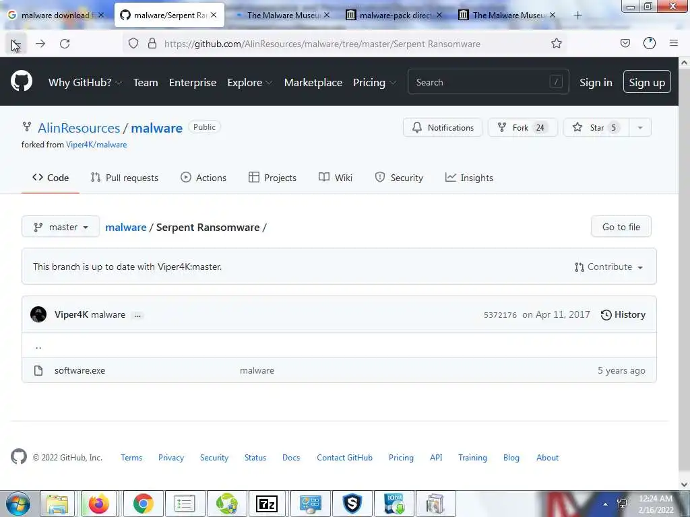Click the Notifications button

[443, 127]
